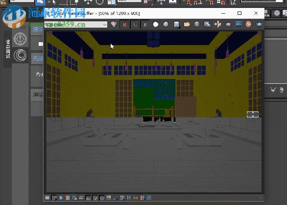The height and width of the screenshot is (205, 287).
Task: Activate region render teapot icon
Action: click(x=228, y=24)
